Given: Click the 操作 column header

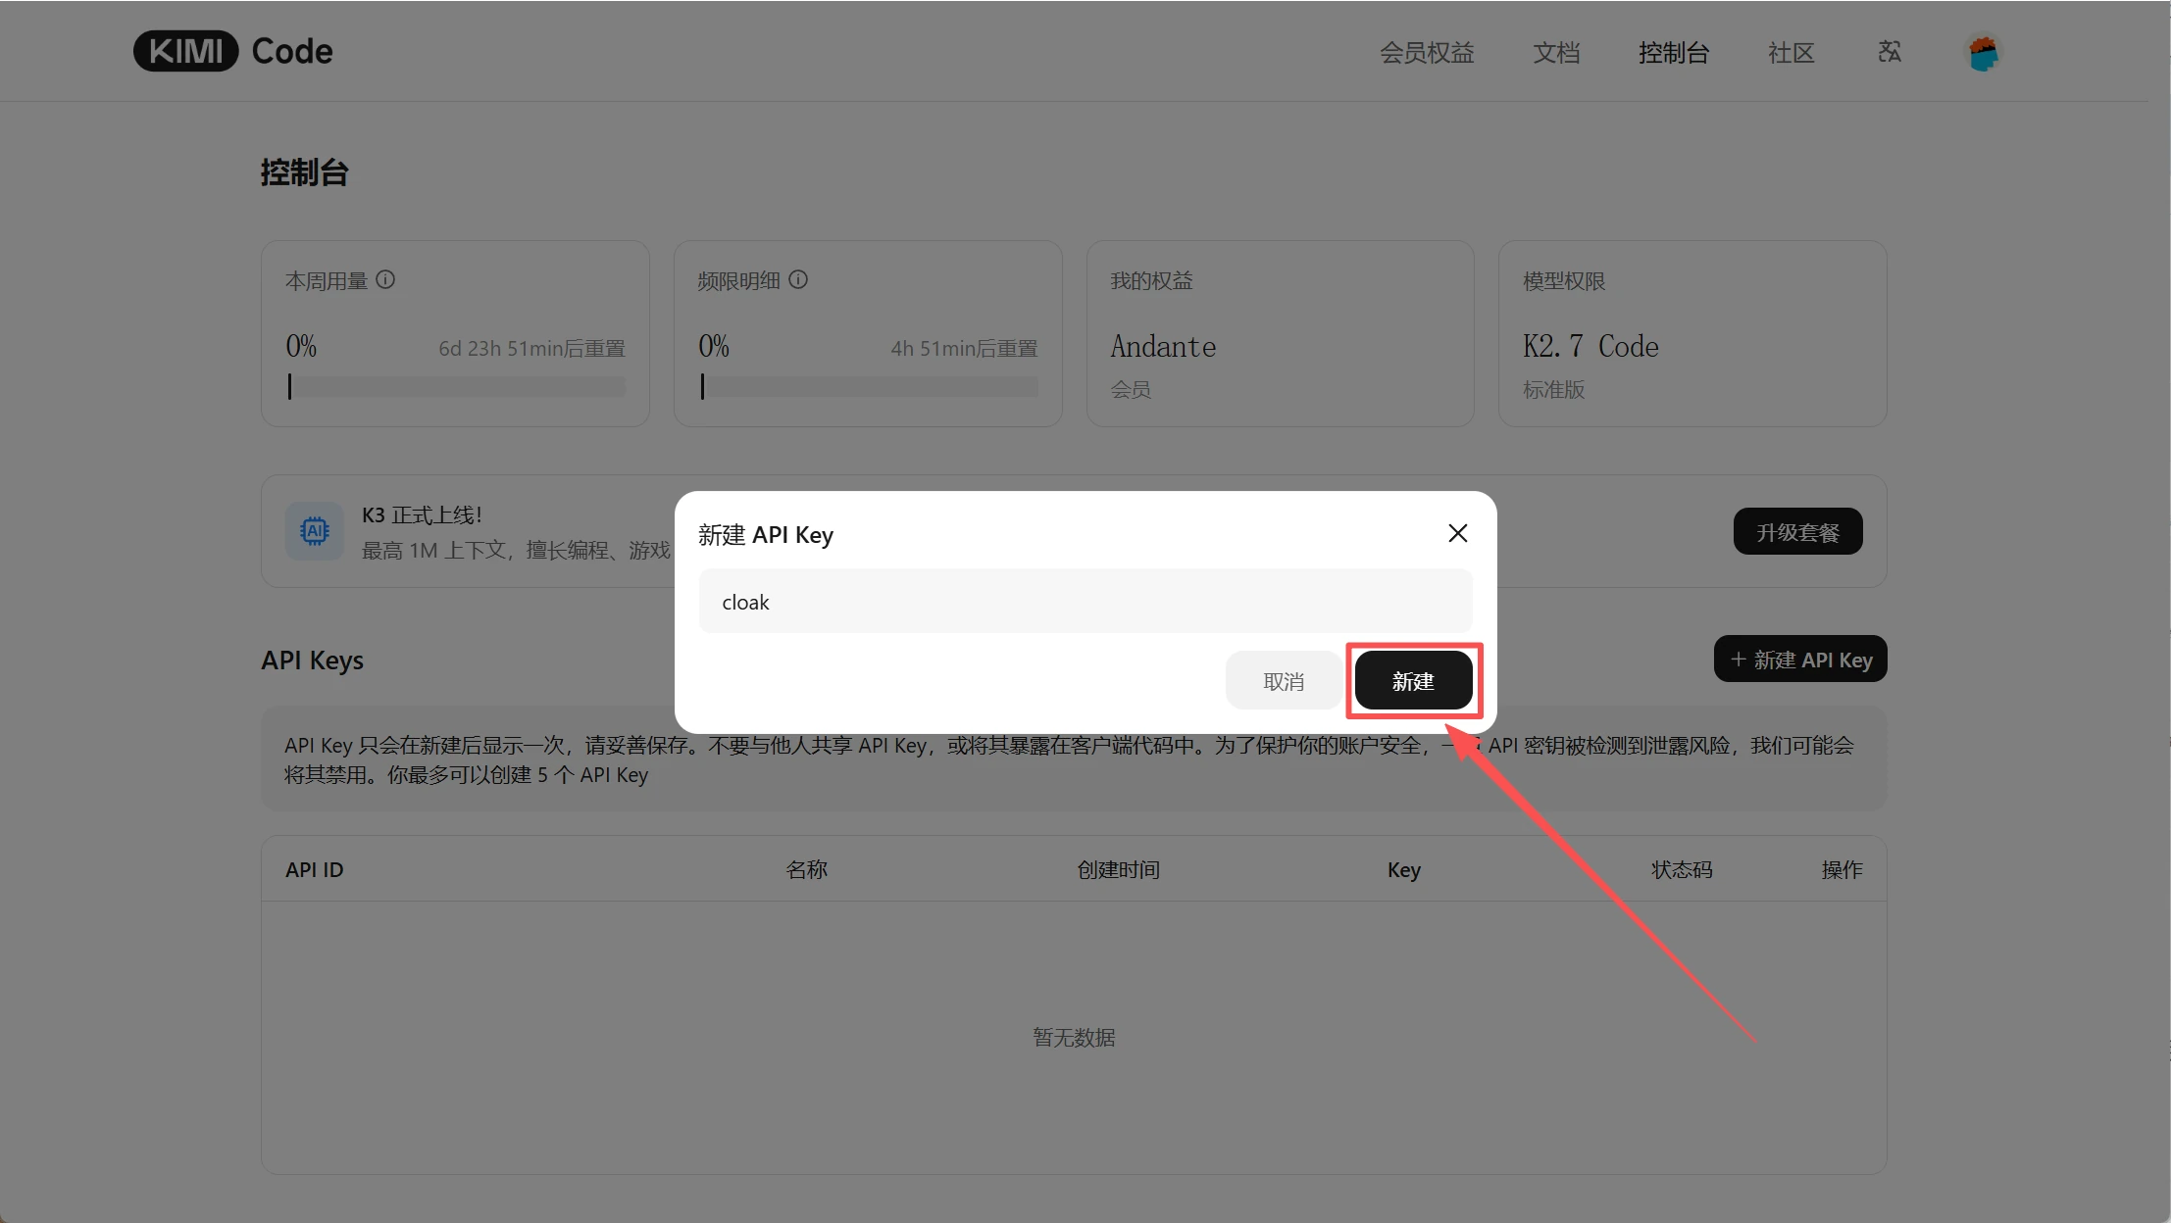Looking at the screenshot, I should pyautogui.click(x=1842, y=870).
